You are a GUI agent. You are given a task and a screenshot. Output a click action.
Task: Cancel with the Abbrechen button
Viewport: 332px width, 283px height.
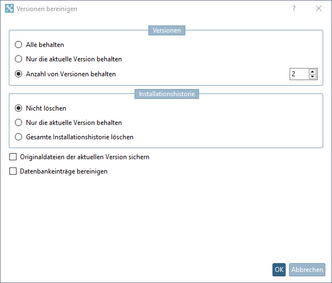coord(307,270)
